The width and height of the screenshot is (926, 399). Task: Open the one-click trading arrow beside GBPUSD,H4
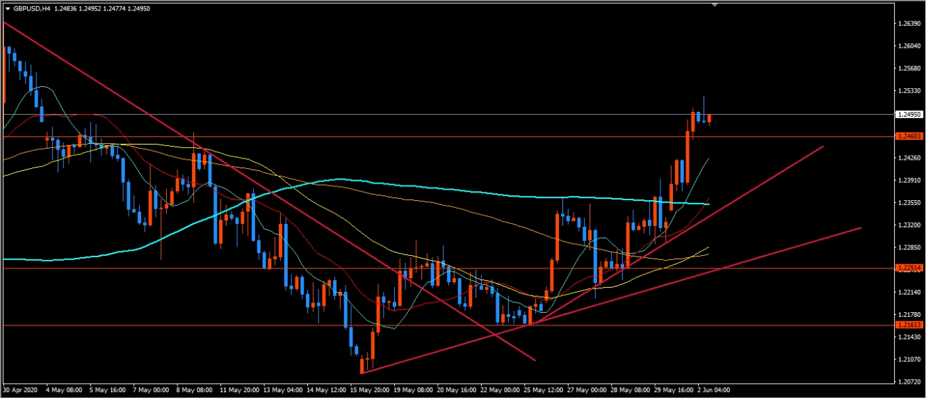tap(8, 8)
